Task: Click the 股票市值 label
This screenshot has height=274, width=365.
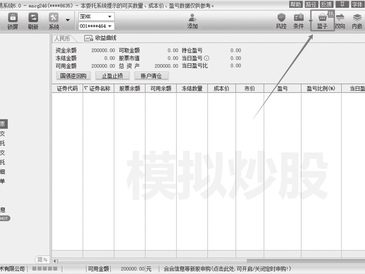Action: click(x=129, y=58)
